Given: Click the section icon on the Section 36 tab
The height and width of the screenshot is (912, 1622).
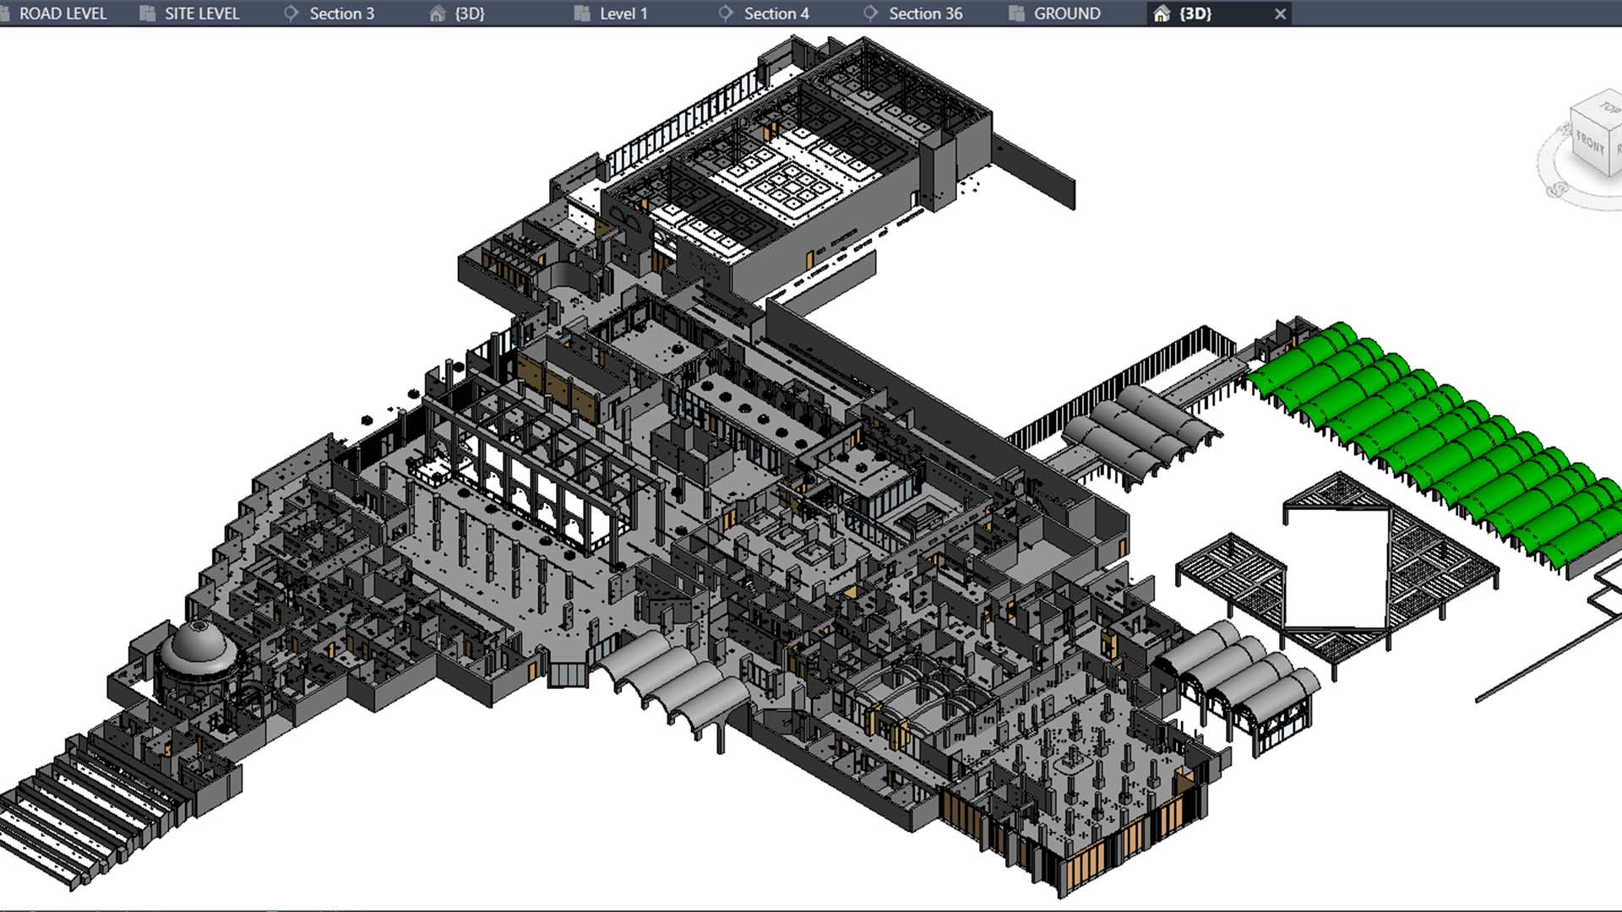Looking at the screenshot, I should tap(870, 14).
